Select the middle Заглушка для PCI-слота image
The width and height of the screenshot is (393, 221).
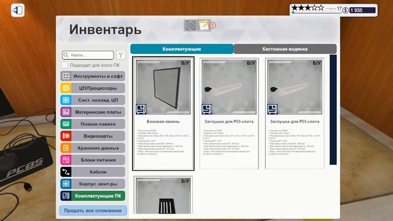[x=229, y=87]
